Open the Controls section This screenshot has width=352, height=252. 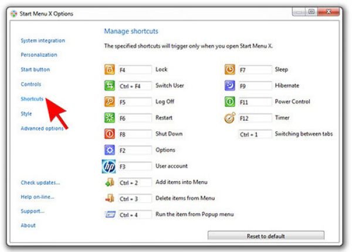pos(31,84)
